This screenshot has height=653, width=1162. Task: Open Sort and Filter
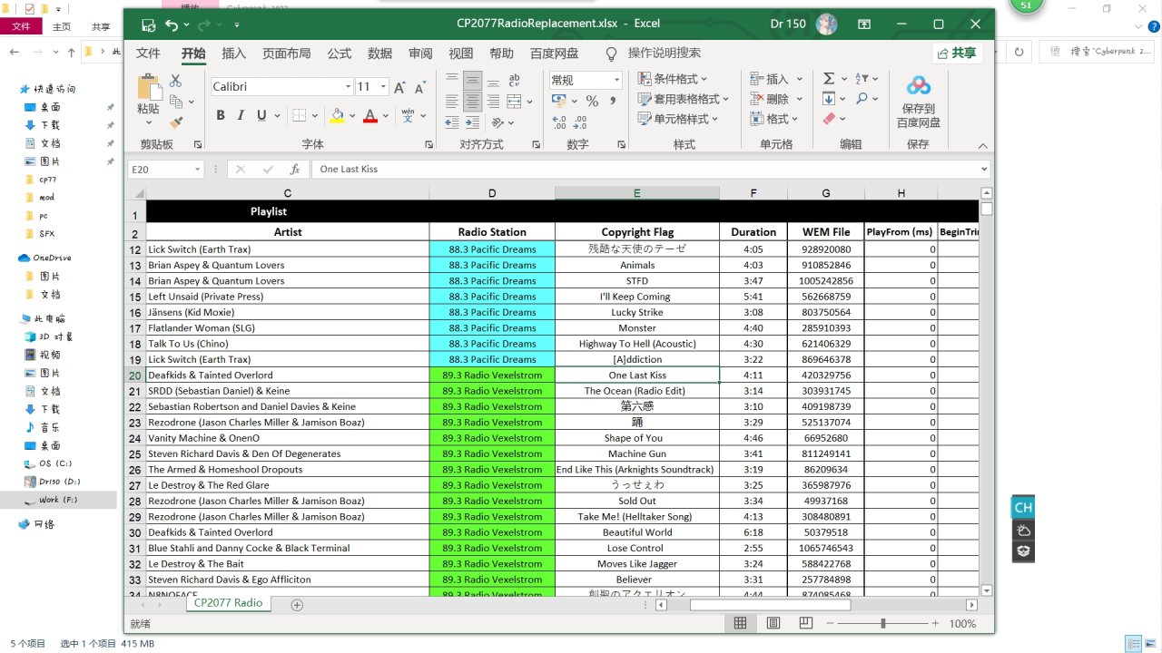862,79
